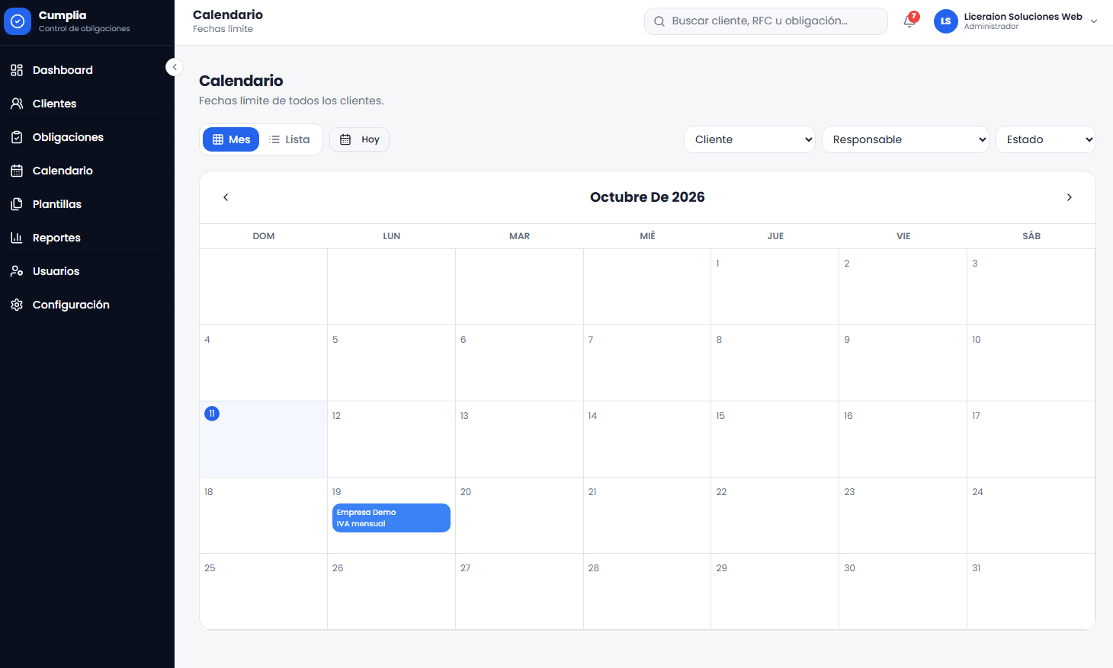Go to next month with right arrow

(x=1070, y=197)
